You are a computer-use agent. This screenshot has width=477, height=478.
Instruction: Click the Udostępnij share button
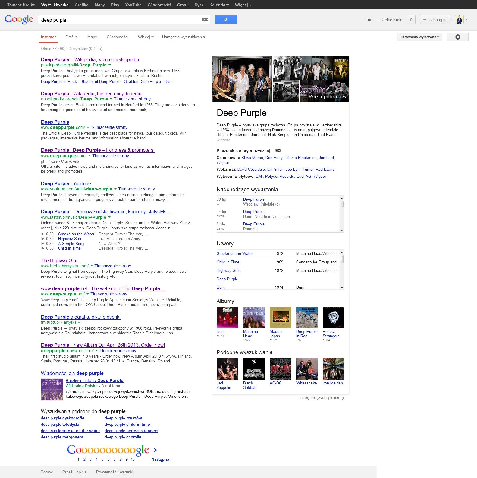pyautogui.click(x=435, y=20)
